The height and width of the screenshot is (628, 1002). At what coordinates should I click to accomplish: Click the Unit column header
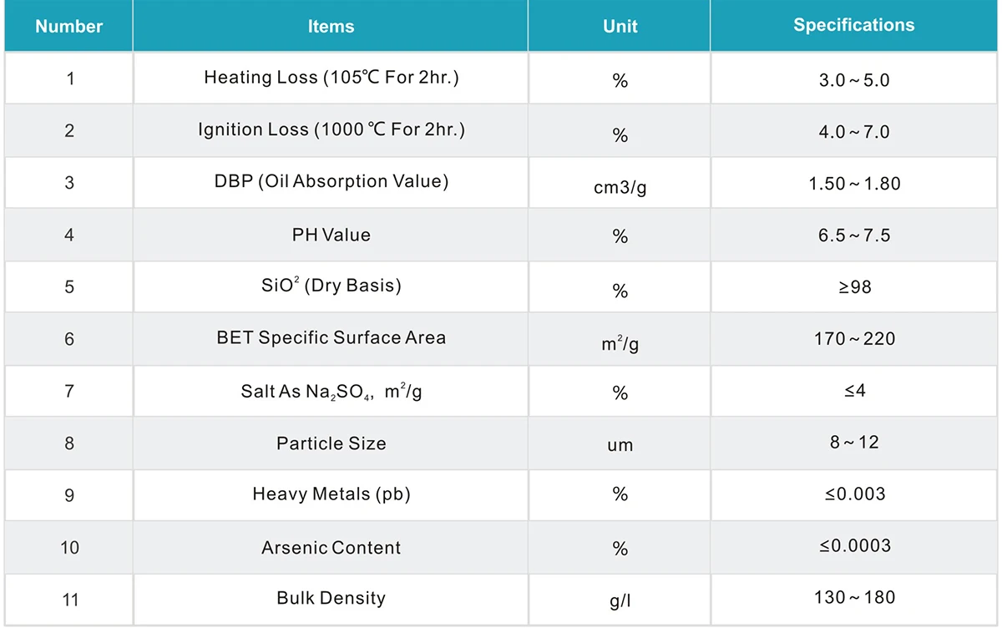point(620,26)
